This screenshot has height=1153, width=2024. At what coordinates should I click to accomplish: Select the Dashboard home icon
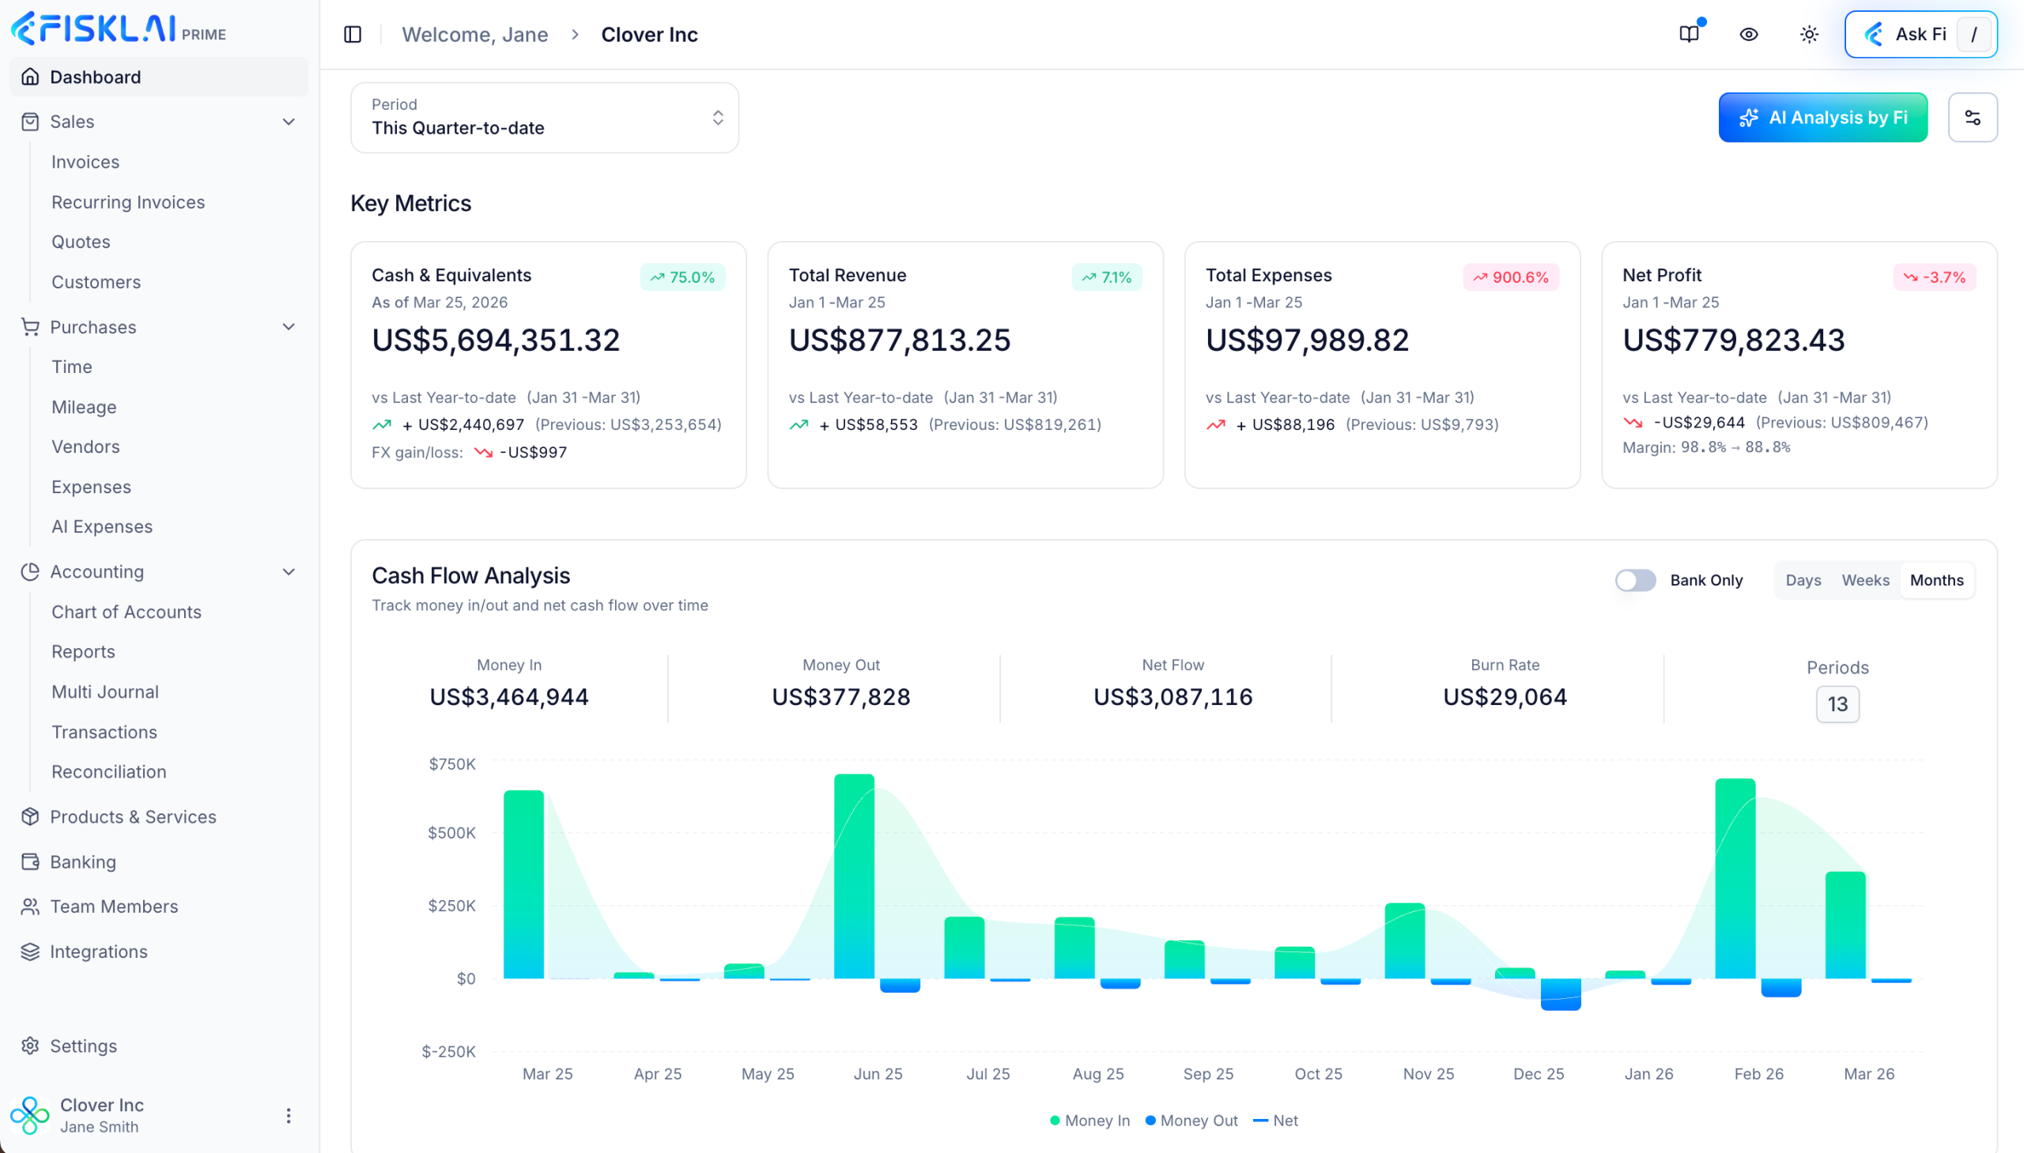point(30,76)
